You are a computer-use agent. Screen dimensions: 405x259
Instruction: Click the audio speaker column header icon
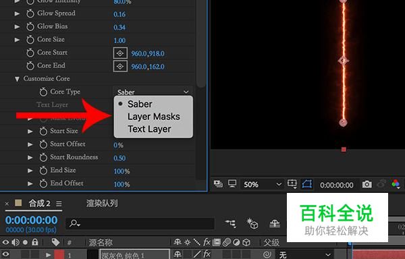16,242
